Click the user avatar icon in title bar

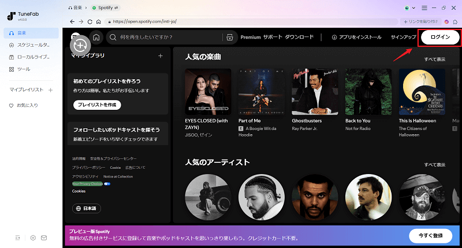[407, 8]
